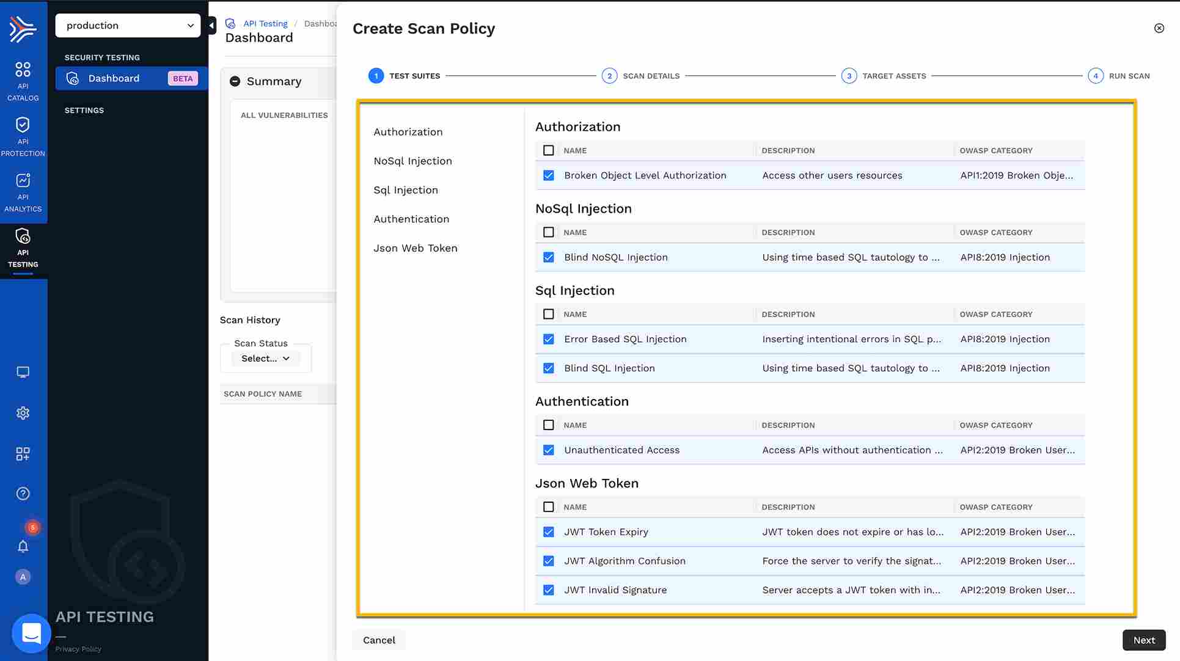The height and width of the screenshot is (661, 1180).
Task: Uncheck JWT Algorithm Confusion checkbox
Action: click(549, 561)
